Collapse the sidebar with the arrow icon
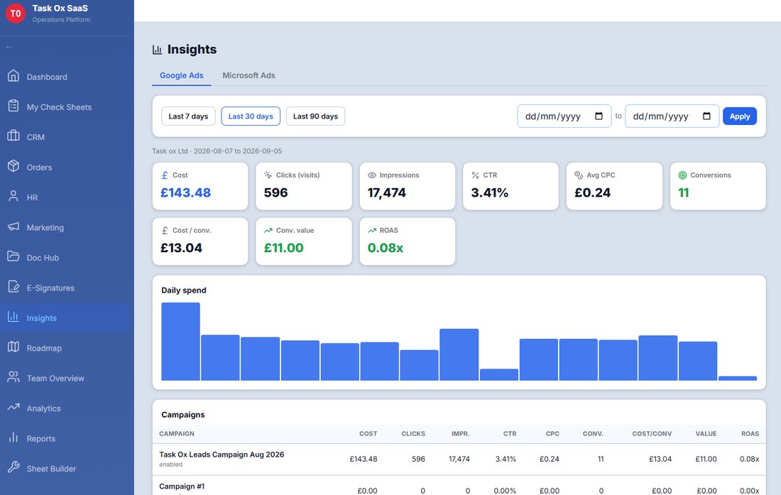 pyautogui.click(x=9, y=48)
